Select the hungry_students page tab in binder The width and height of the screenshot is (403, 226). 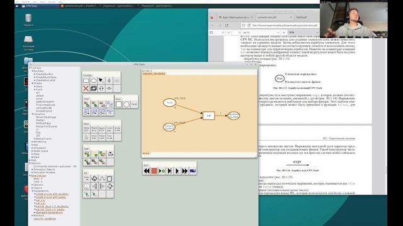point(154,73)
